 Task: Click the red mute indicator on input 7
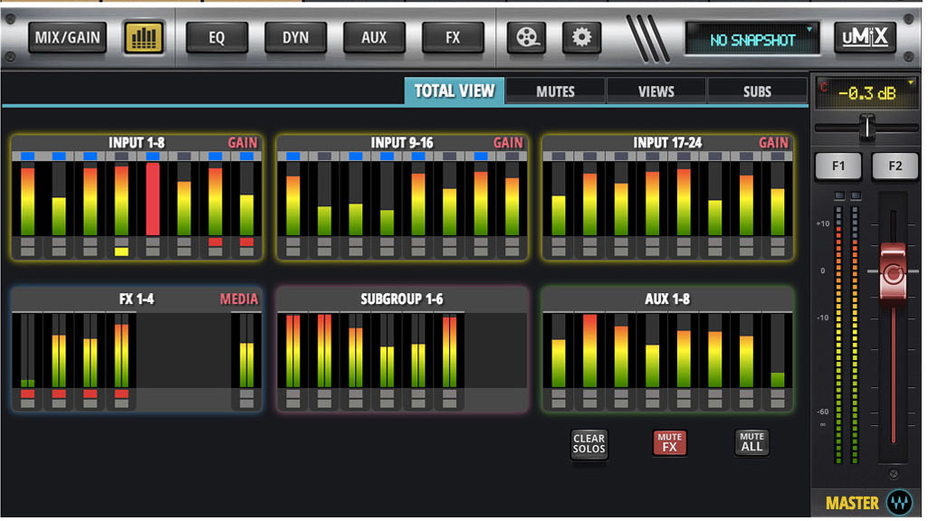(x=215, y=242)
